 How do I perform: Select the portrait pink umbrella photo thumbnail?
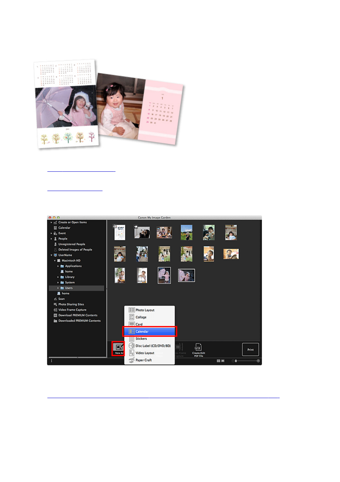click(164, 275)
